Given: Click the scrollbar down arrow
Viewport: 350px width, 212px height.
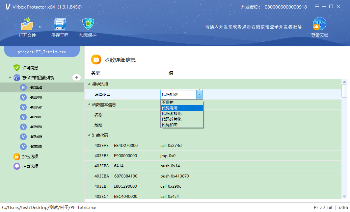Looking at the screenshot, I should 344,197.
